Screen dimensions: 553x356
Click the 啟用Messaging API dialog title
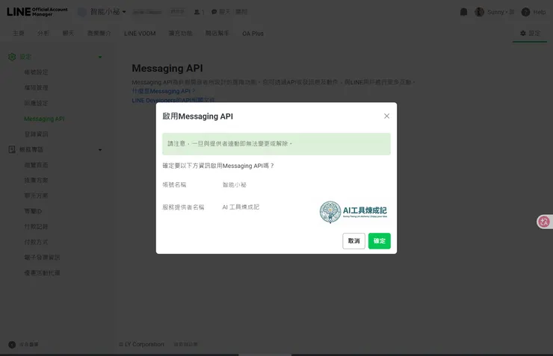pos(197,116)
